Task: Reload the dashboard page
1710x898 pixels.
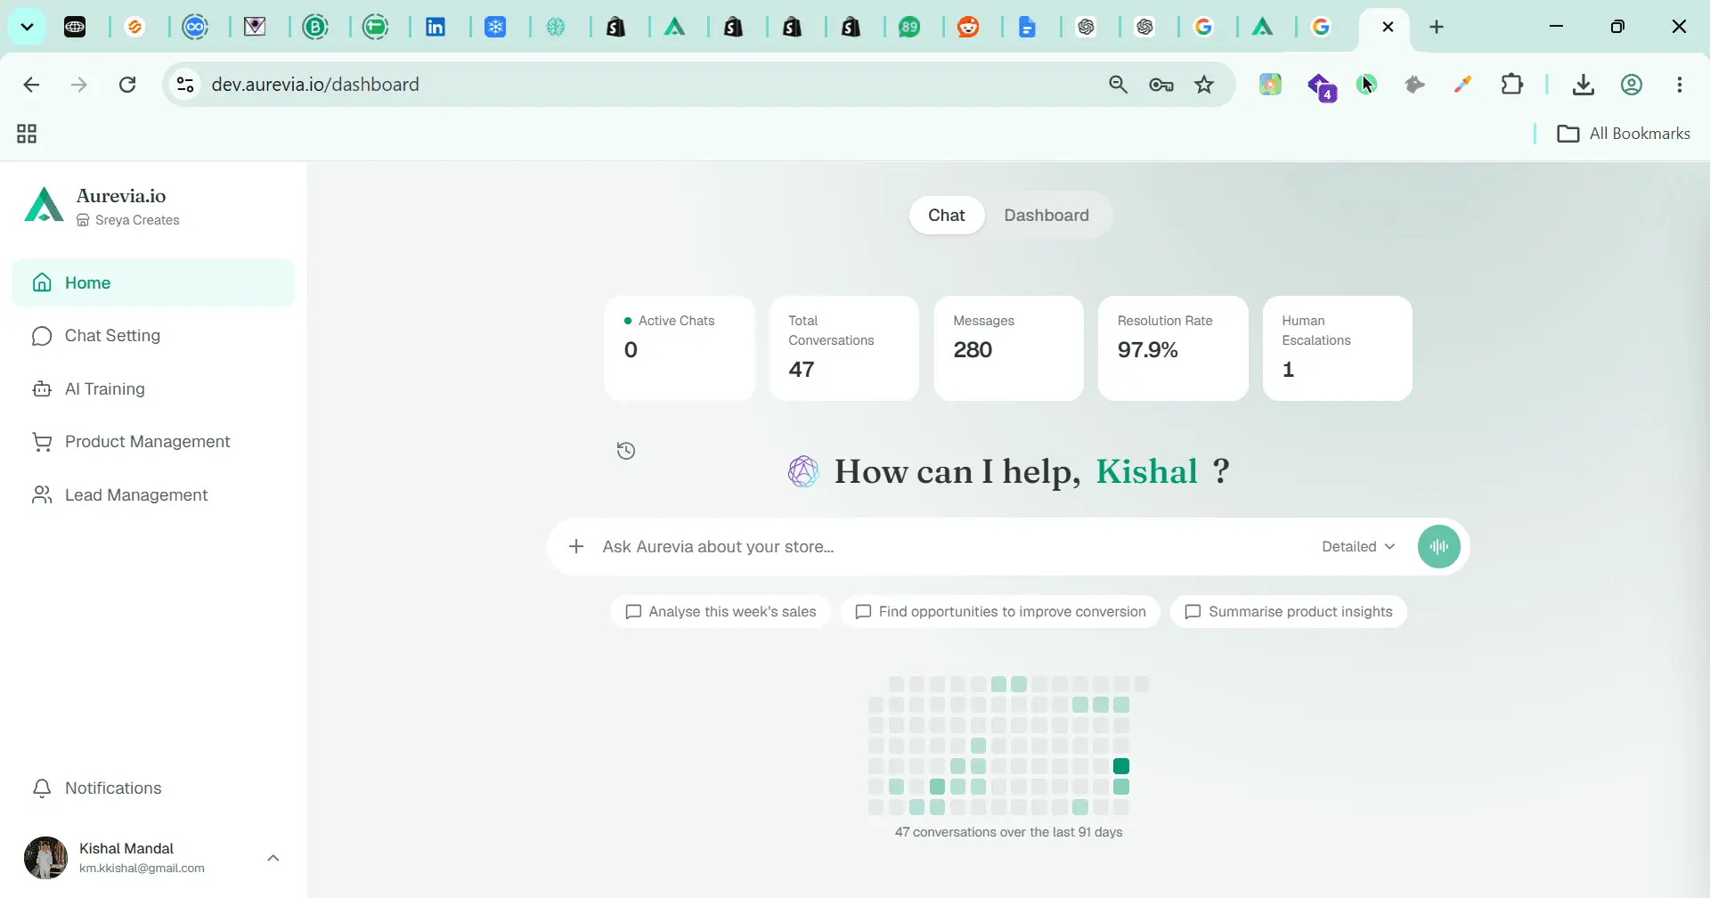Action: (x=127, y=85)
